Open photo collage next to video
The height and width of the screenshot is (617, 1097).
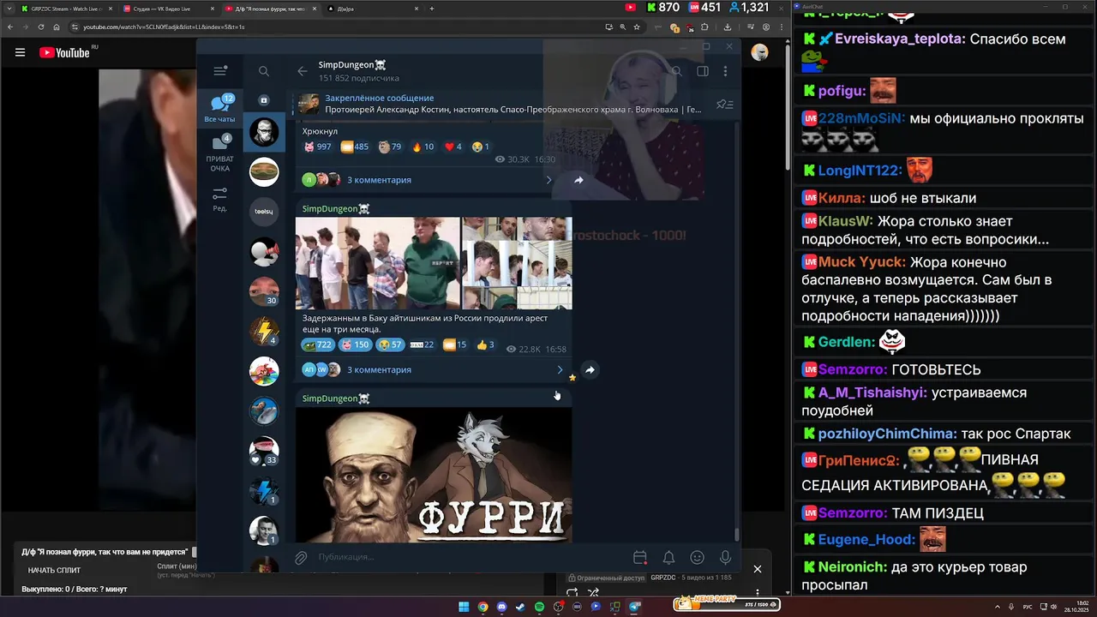[517, 263]
